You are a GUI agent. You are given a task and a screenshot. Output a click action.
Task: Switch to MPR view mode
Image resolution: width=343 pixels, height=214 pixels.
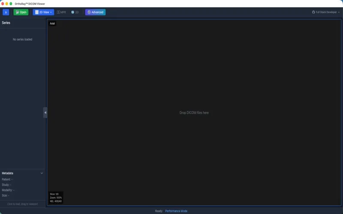pos(61,12)
